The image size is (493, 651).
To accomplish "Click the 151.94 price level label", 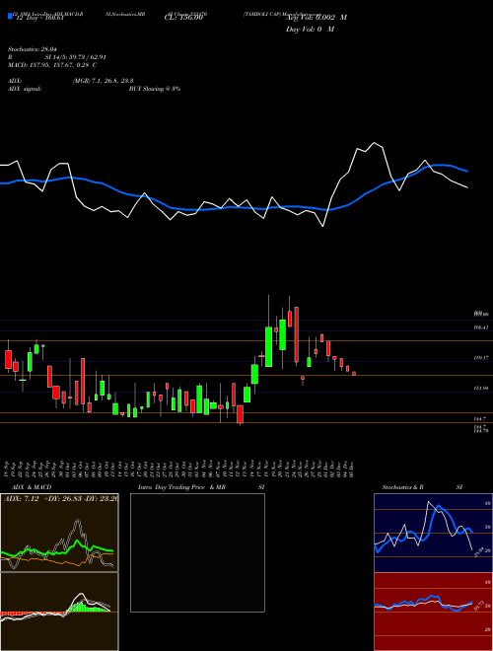I will tap(481, 388).
